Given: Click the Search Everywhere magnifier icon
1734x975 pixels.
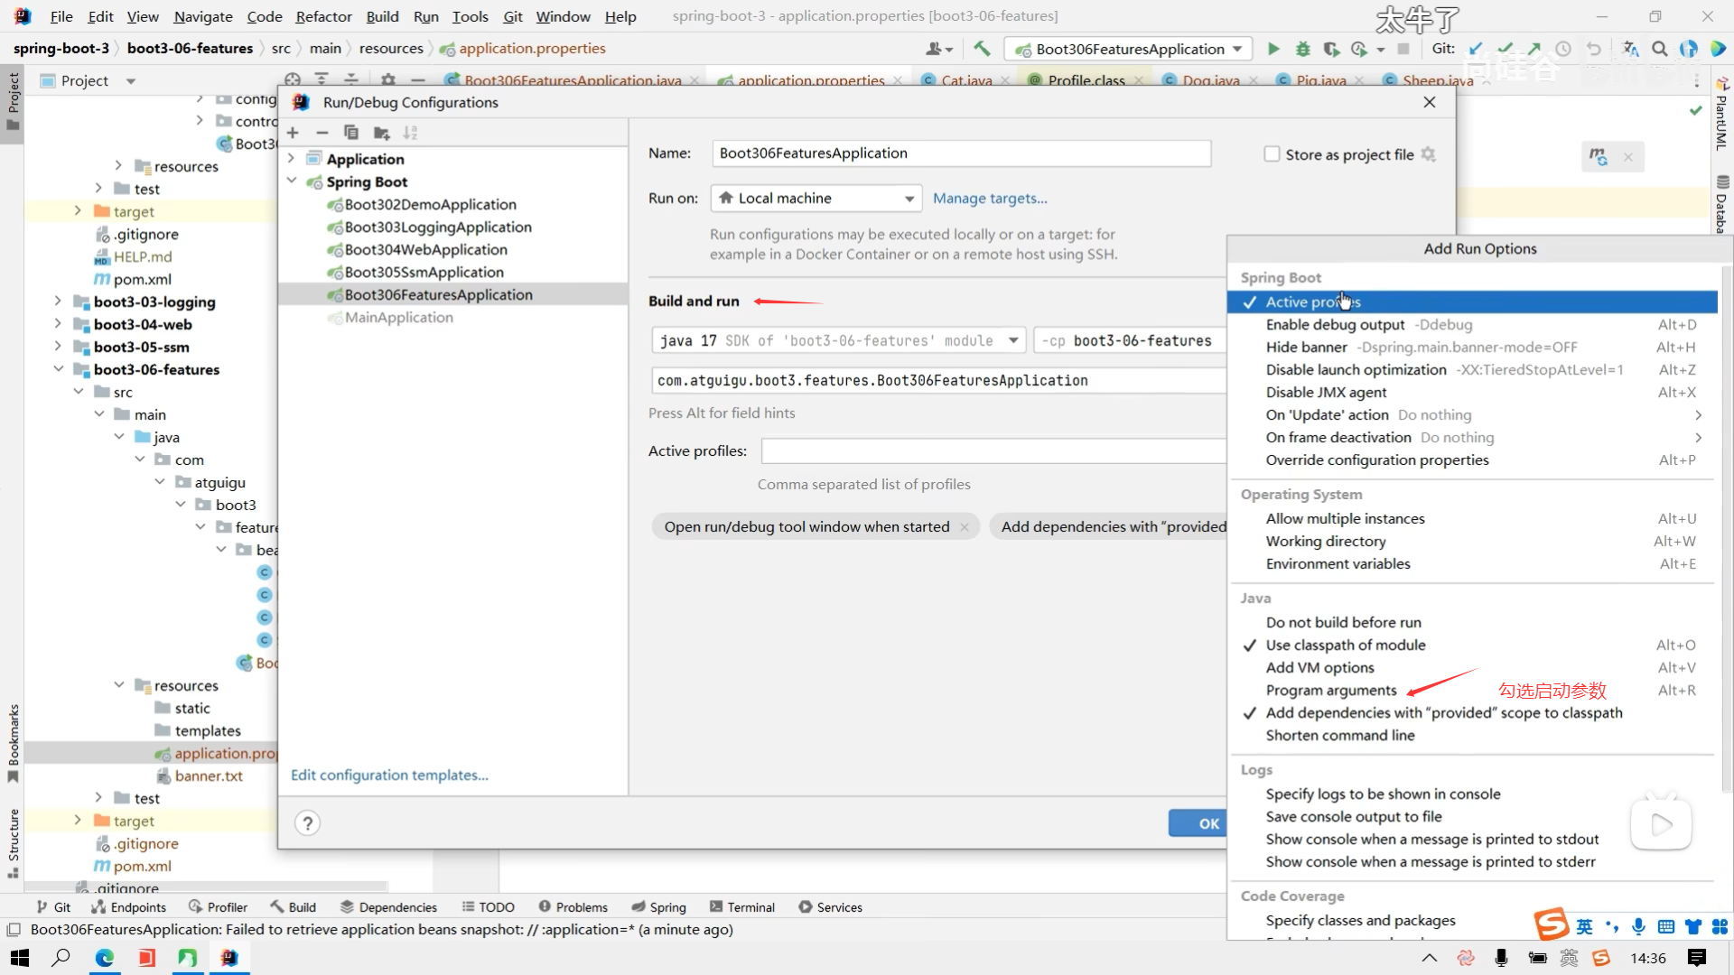Looking at the screenshot, I should coord(1659,49).
